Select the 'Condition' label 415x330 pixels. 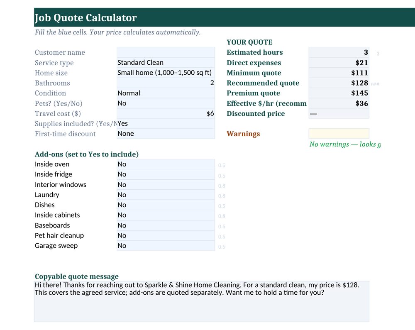tap(50, 93)
